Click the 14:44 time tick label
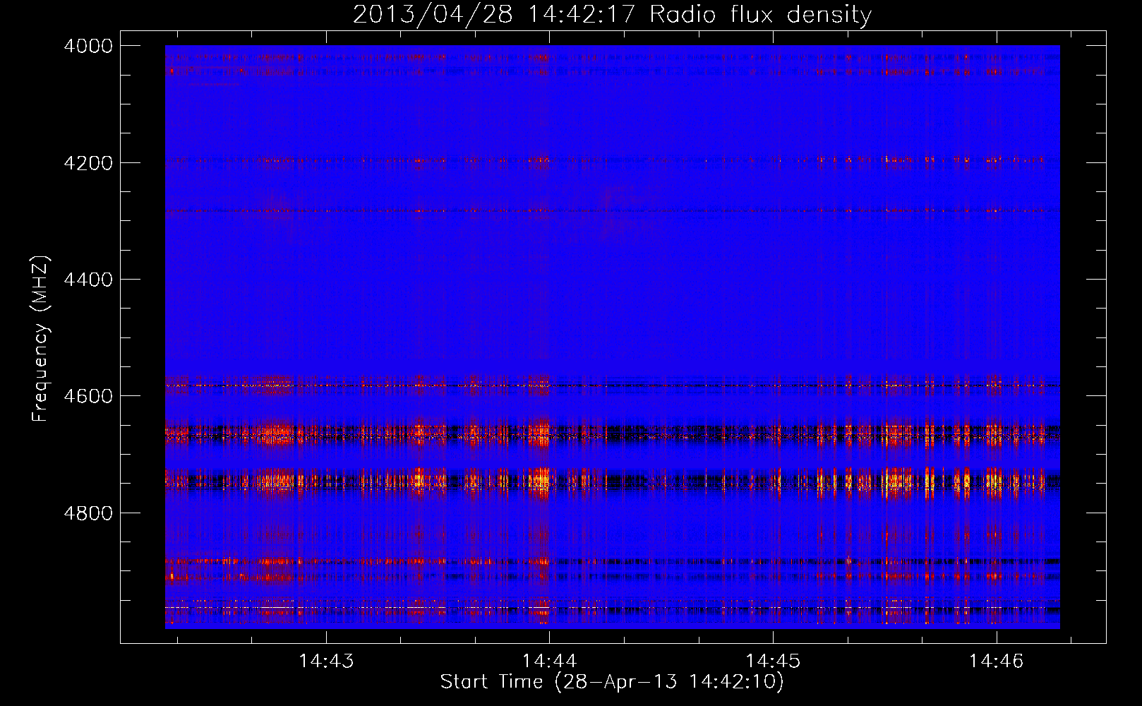1142x706 pixels. coord(549,661)
